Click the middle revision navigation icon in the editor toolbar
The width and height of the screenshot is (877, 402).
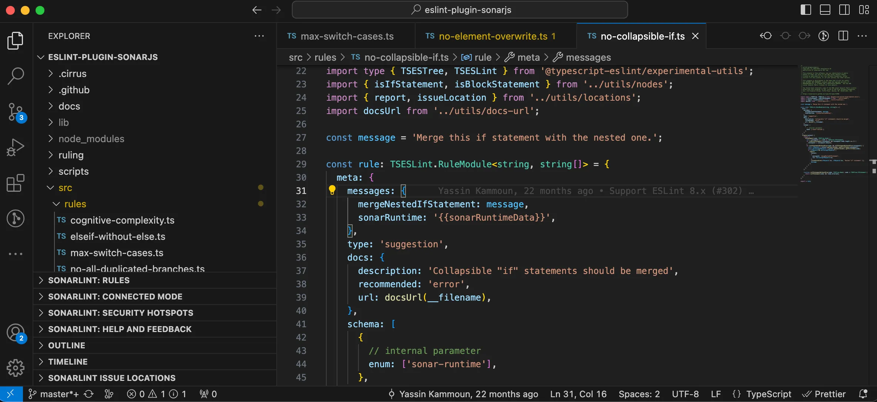tap(785, 36)
